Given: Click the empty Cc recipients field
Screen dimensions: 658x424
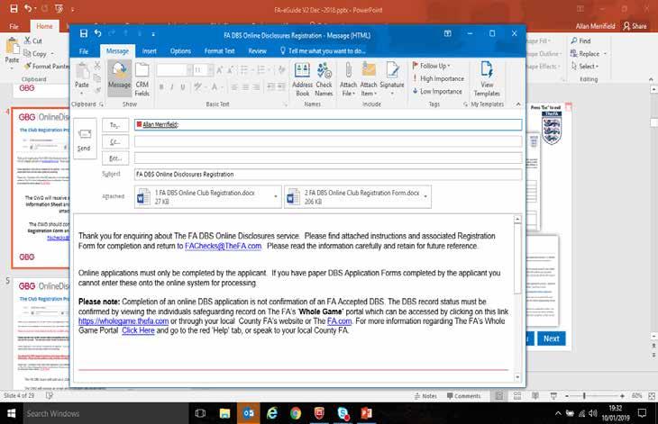Looking at the screenshot, I should pos(328,141).
